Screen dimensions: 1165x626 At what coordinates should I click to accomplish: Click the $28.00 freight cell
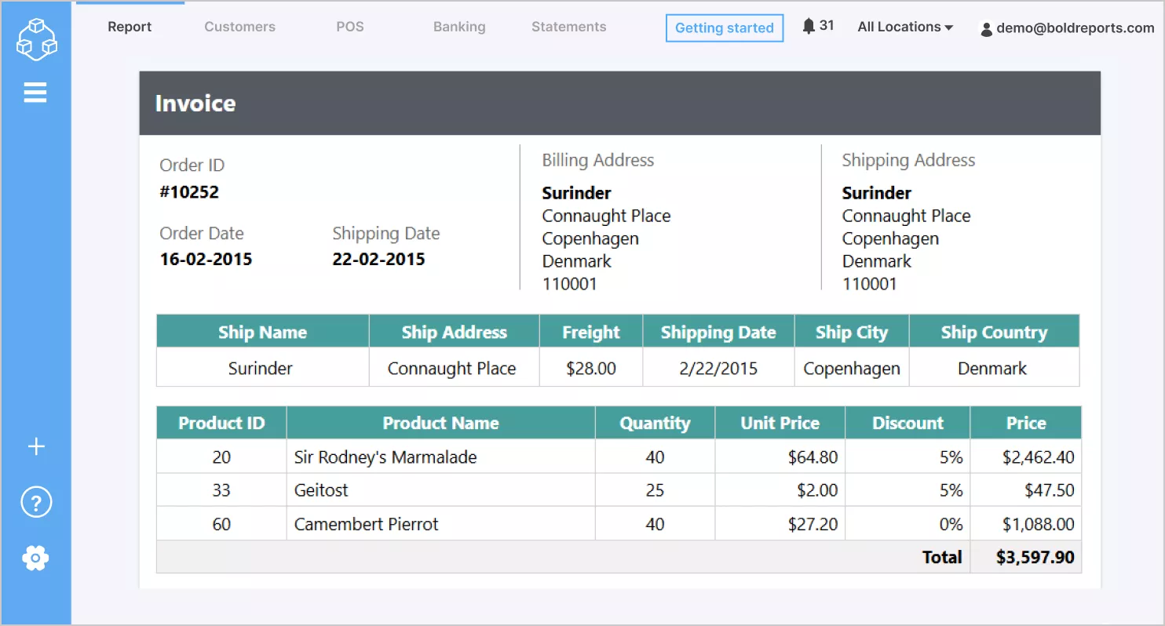click(591, 368)
